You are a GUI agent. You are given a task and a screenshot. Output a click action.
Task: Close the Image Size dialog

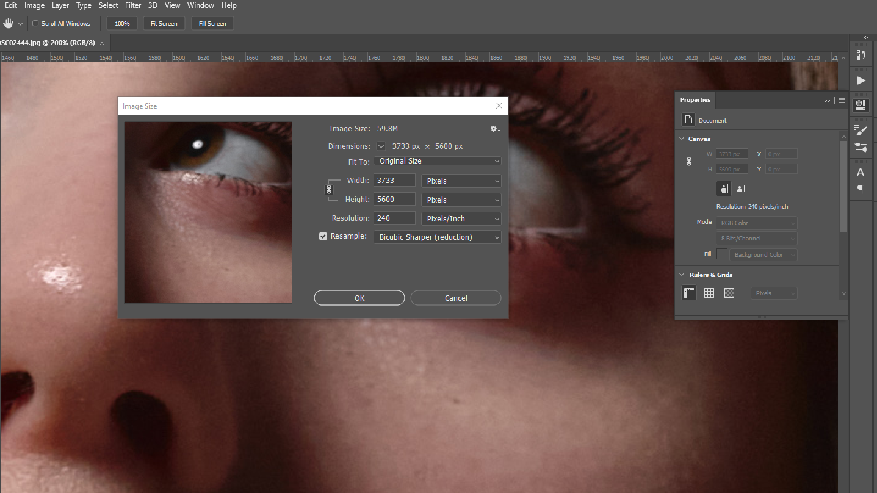click(x=499, y=106)
